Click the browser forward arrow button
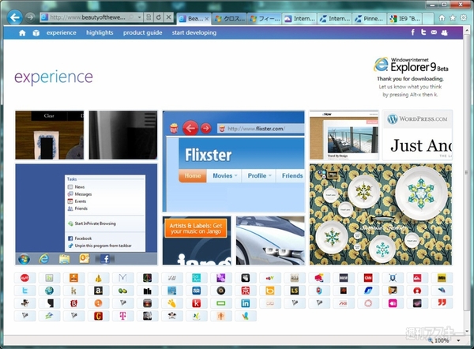 coord(30,17)
